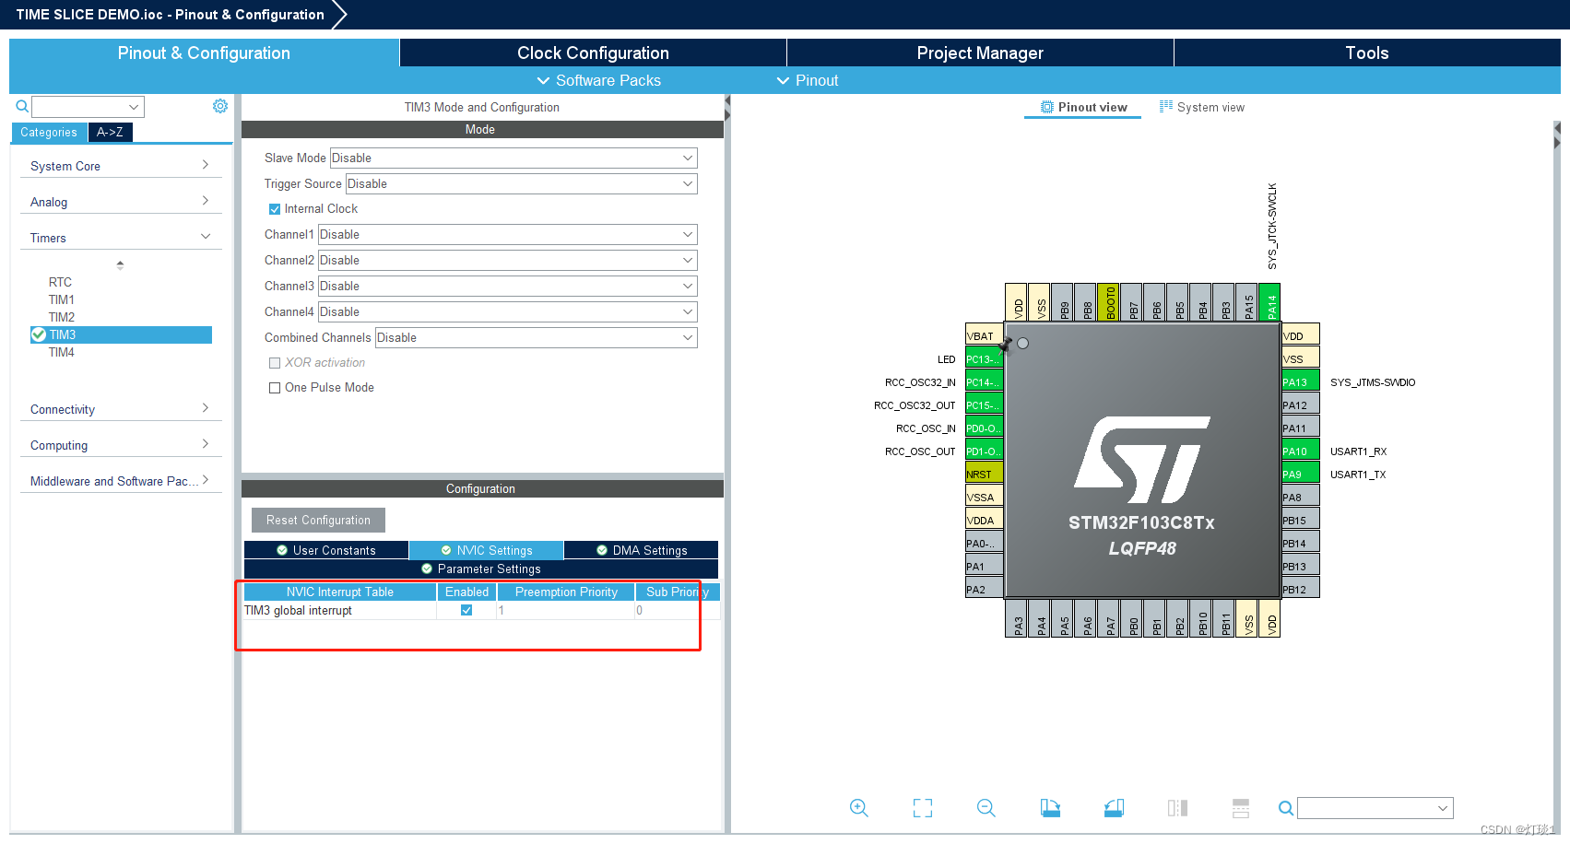Select pin PA3 on chip bottom
The image size is (1570, 844).
(x=1016, y=618)
